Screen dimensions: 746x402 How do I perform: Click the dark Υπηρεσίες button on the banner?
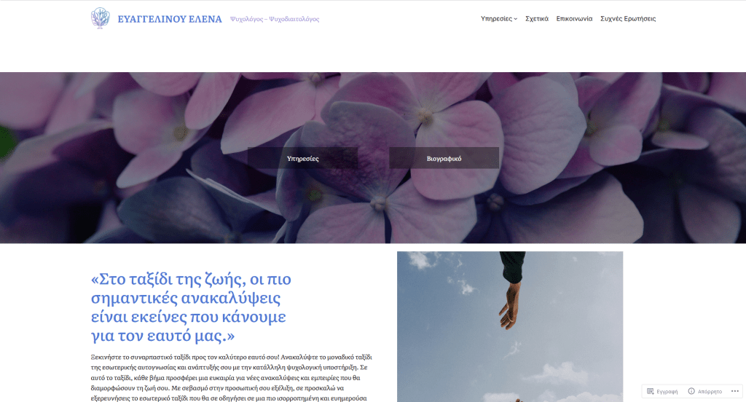pyautogui.click(x=302, y=158)
